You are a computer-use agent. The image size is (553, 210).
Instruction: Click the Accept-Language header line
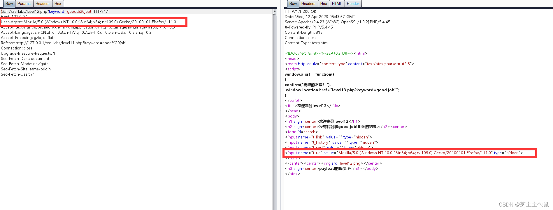click(76, 33)
